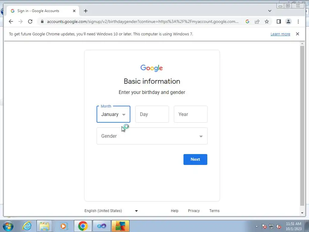Click the Year input field
The width and height of the screenshot is (309, 232).
[x=191, y=114]
